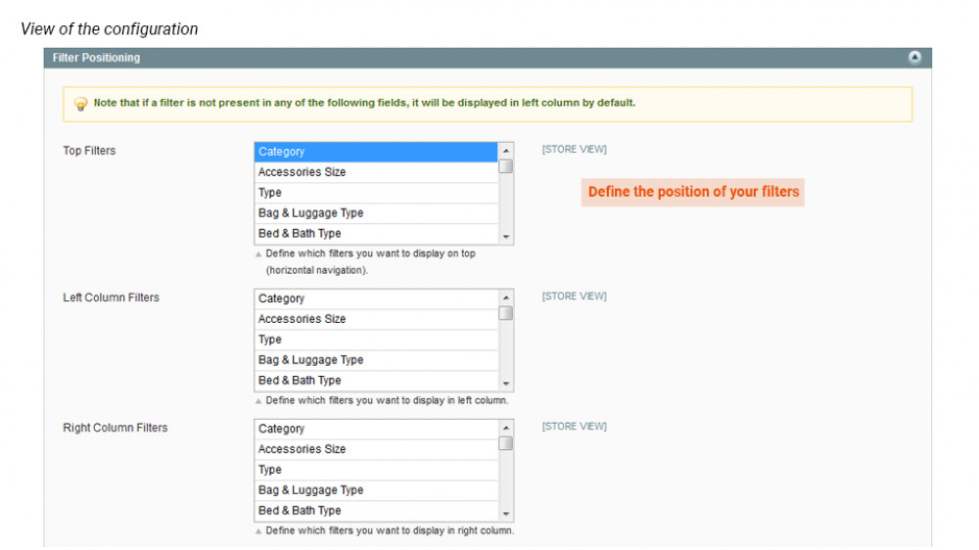Click the Filter Positioning header title
Viewport: 979px width, 550px height.
(96, 58)
